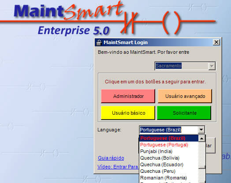This screenshot has width=231, height=183.
Task: Click the language list scroll up arrow
Action: point(201,138)
